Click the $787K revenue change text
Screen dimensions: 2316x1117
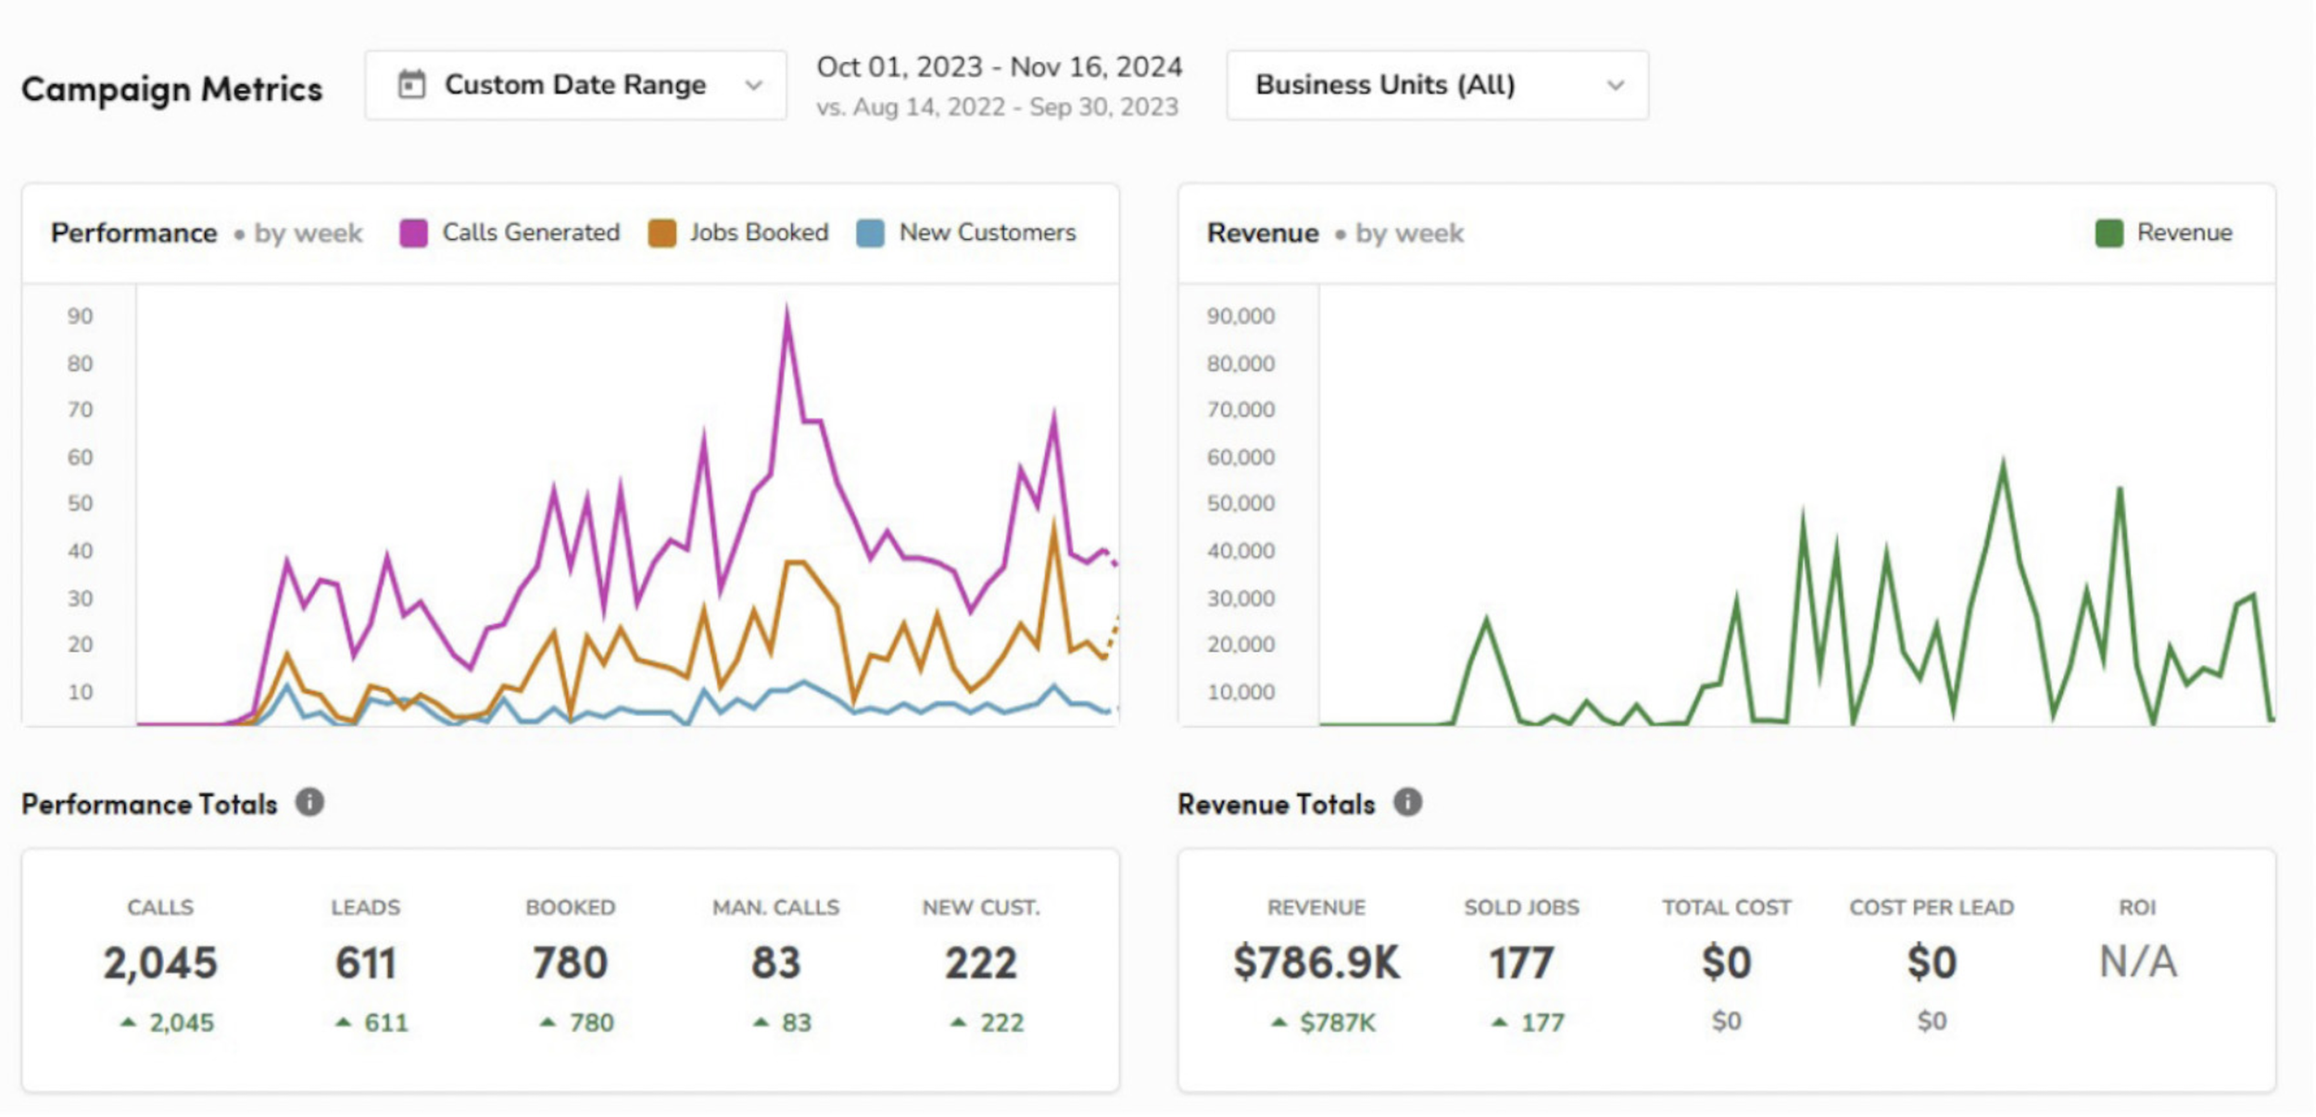pos(1338,1023)
